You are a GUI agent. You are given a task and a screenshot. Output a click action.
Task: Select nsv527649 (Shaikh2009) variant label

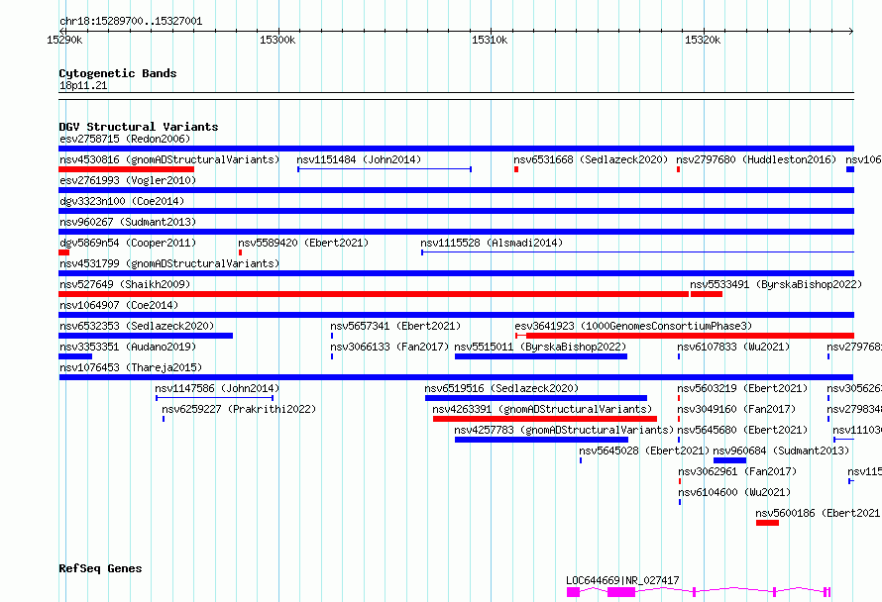125,284
